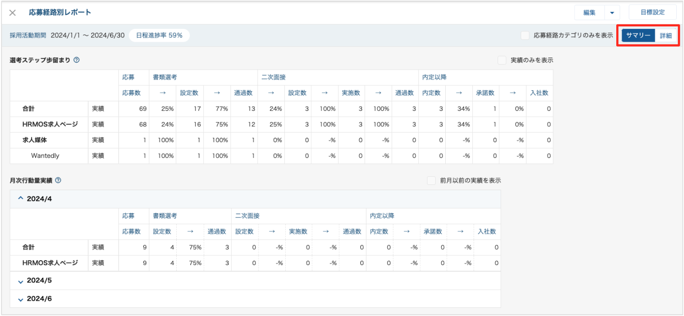Click the 求人媒体 category row
Image resolution: width=684 pixels, height=316 pixels.
coord(36,140)
